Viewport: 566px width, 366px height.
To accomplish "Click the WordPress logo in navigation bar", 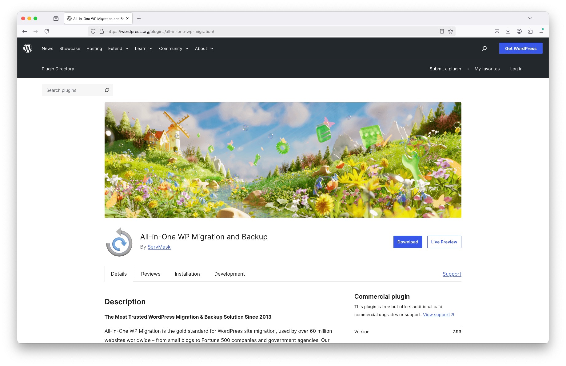I will 28,48.
